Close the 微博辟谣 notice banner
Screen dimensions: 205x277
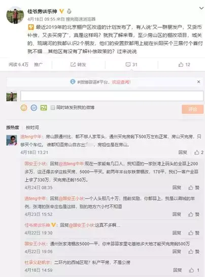(x=198, y=82)
